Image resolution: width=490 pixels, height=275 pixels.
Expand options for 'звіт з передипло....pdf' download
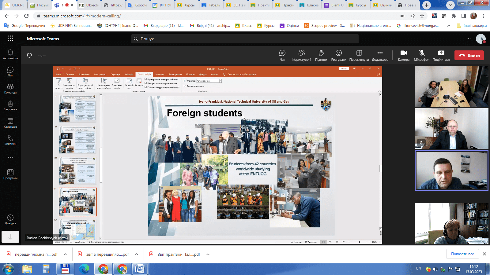click(137, 254)
